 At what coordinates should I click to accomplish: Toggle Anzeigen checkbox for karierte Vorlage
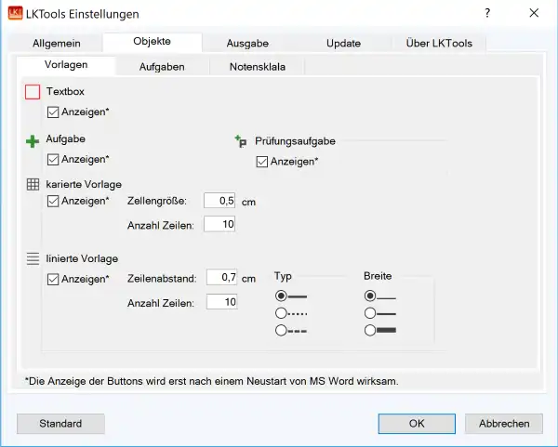[53, 202]
